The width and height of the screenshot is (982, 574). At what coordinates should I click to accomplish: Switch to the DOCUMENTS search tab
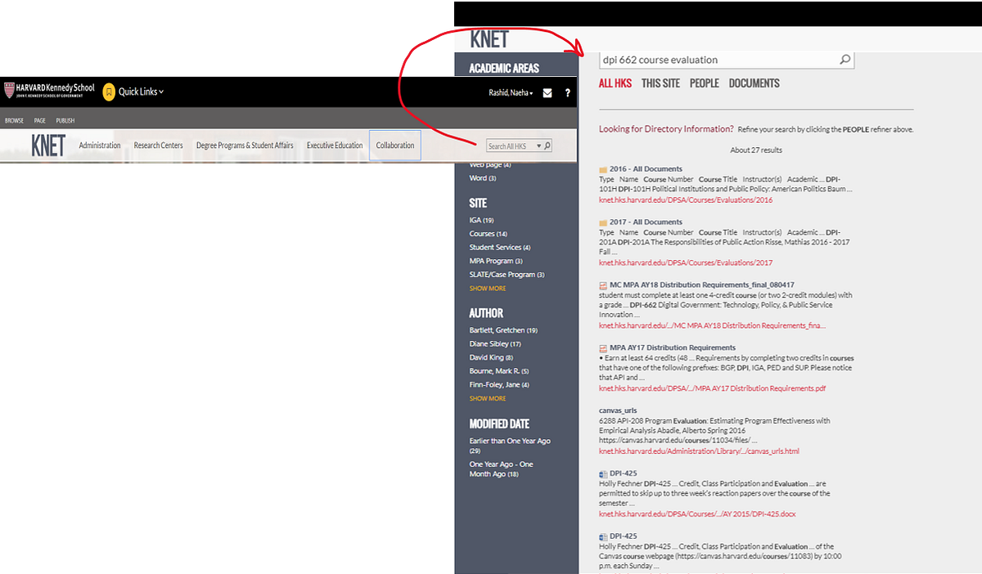tap(755, 83)
